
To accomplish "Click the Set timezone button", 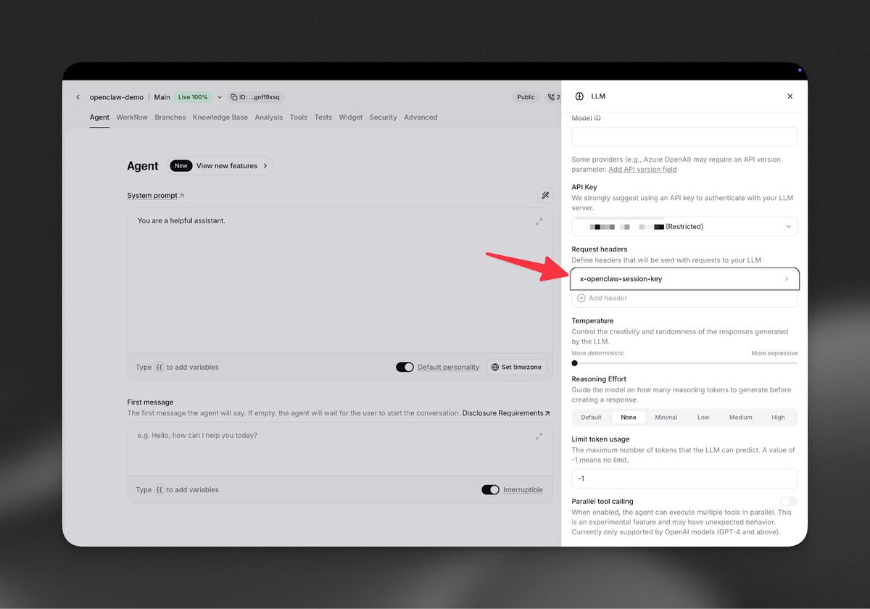I will click(x=516, y=367).
